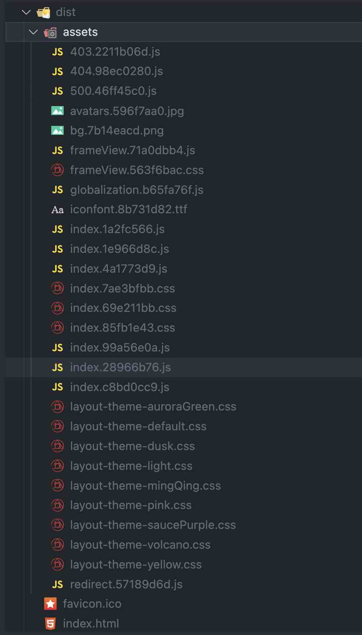Click the HTML5 icon beside index.html
The image size is (362, 635).
pyautogui.click(x=50, y=624)
